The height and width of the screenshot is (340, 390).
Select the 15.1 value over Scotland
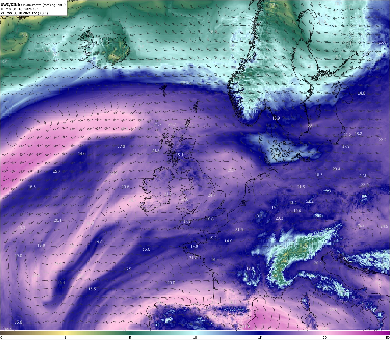point(179,155)
